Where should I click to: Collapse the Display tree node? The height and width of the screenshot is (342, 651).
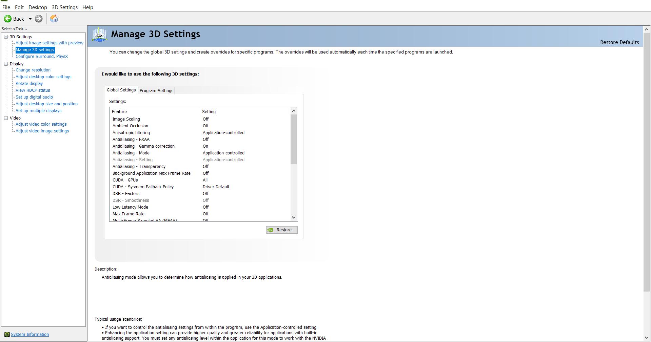click(x=6, y=64)
